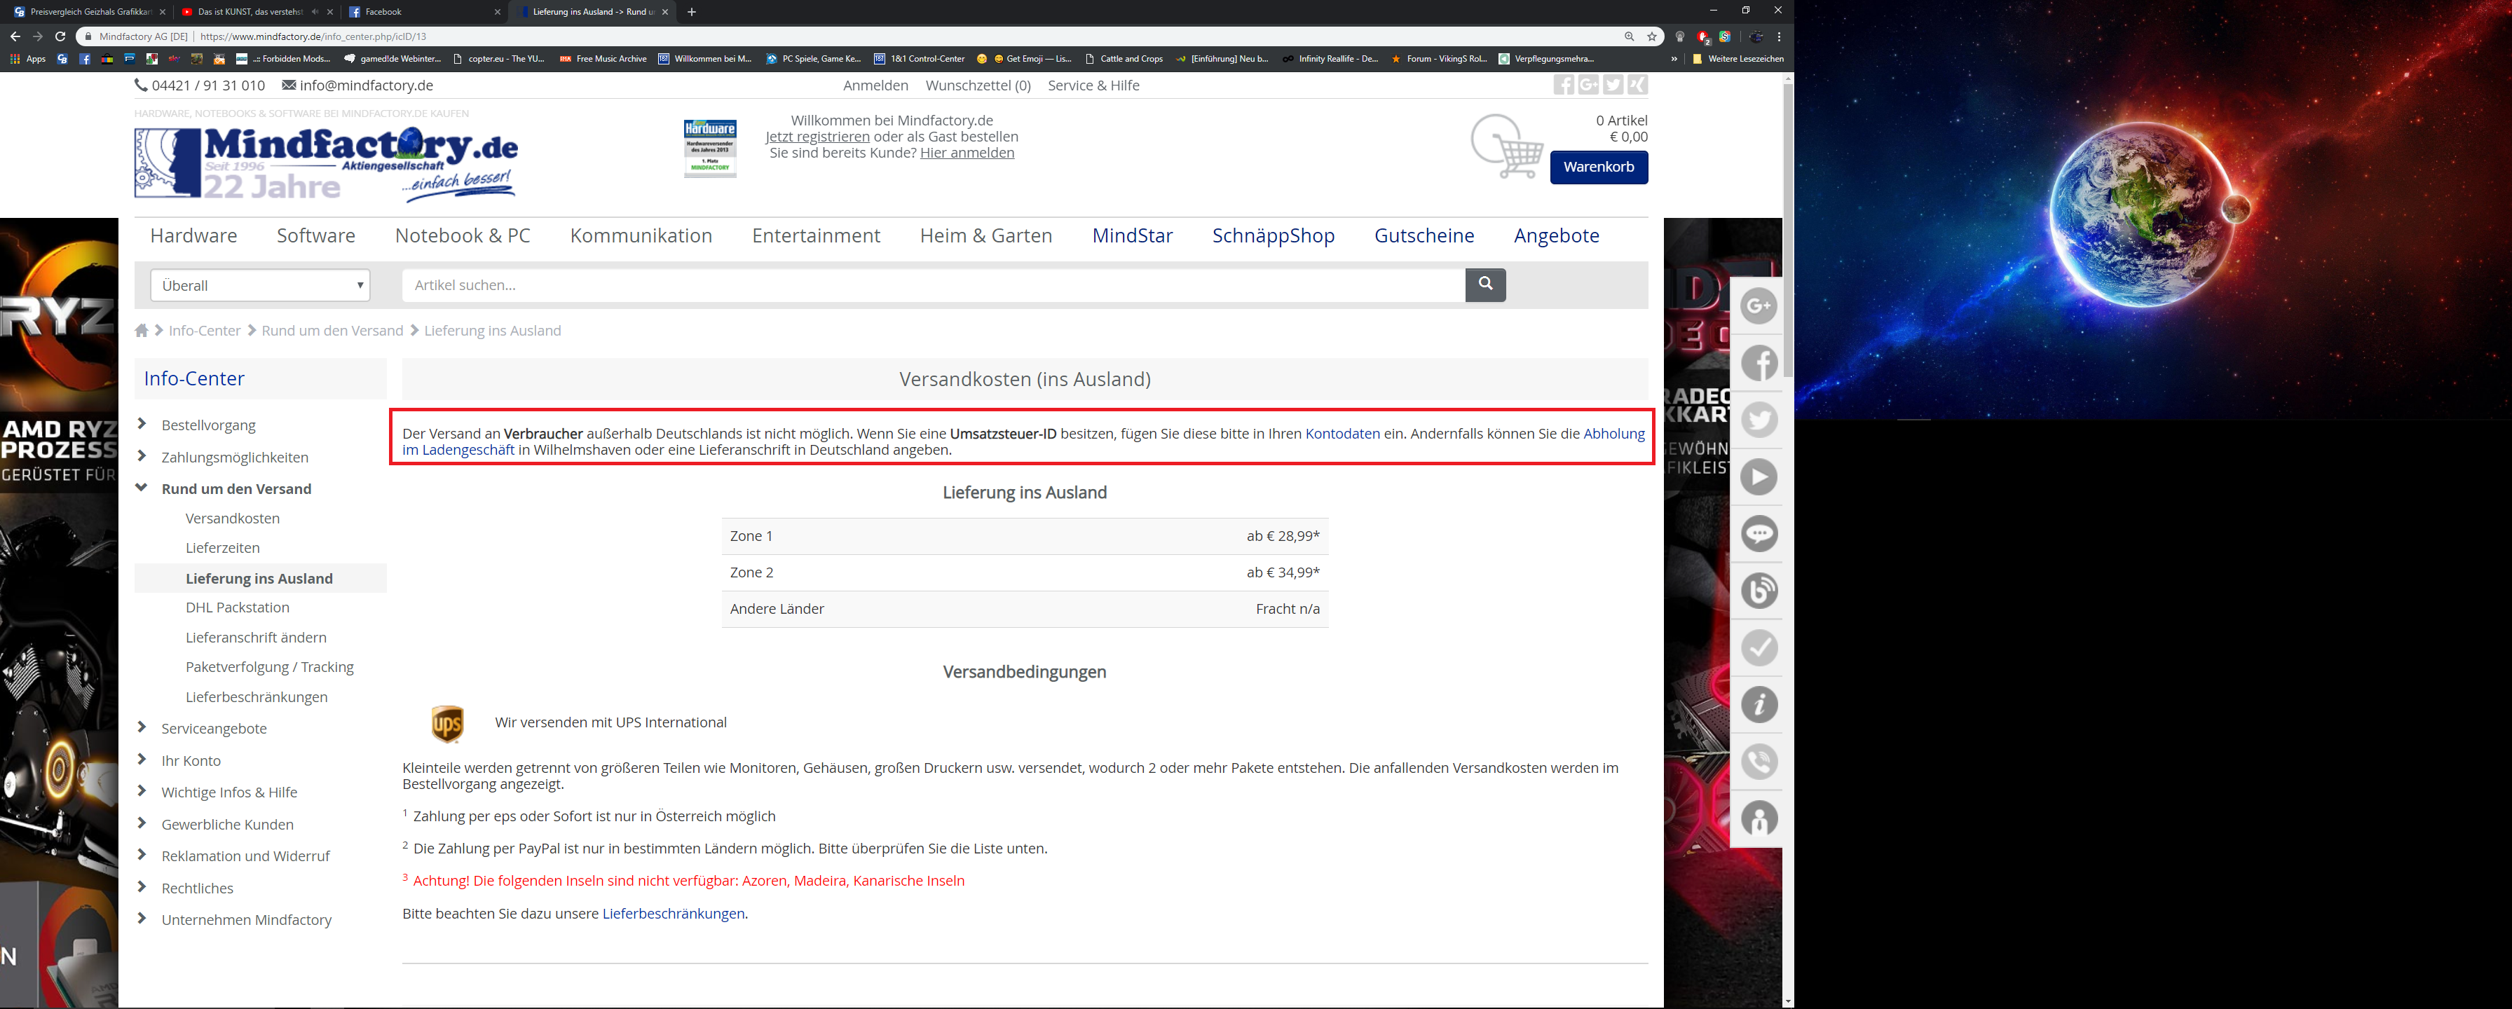Click the Artikel suchen search field

932,286
